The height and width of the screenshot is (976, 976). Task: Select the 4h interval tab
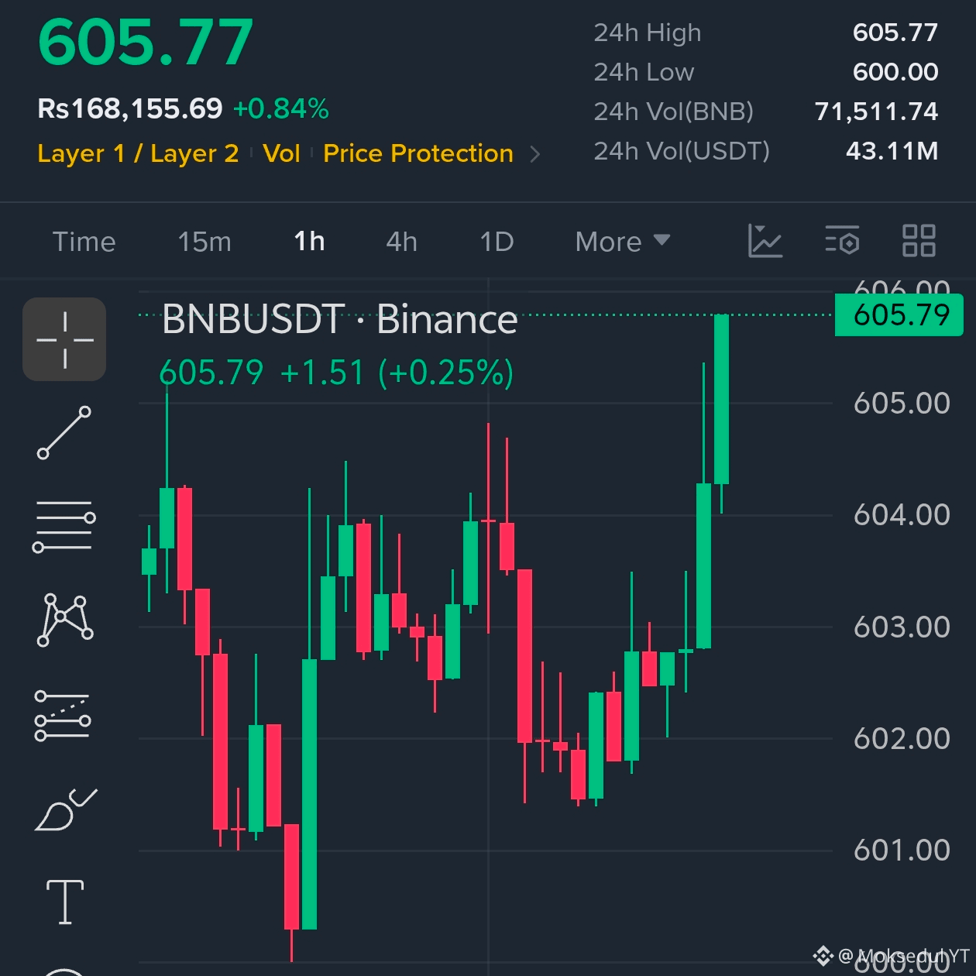pyautogui.click(x=401, y=242)
